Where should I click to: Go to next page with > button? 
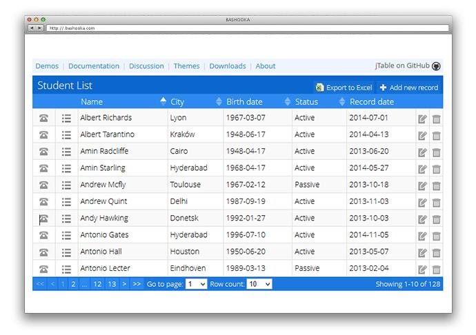point(124,284)
